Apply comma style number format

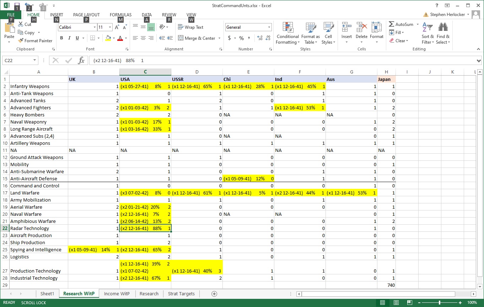coord(249,38)
